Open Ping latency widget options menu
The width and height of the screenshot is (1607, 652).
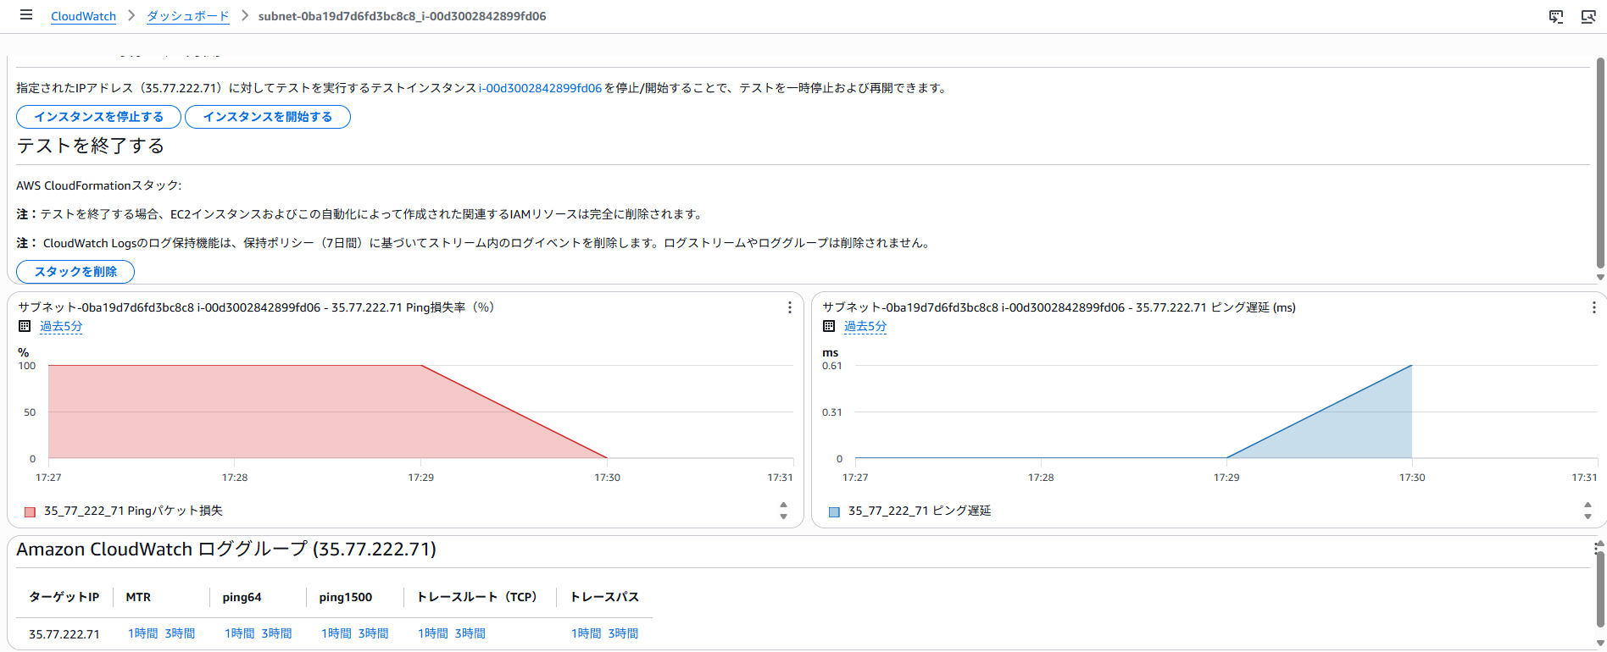tap(1593, 307)
